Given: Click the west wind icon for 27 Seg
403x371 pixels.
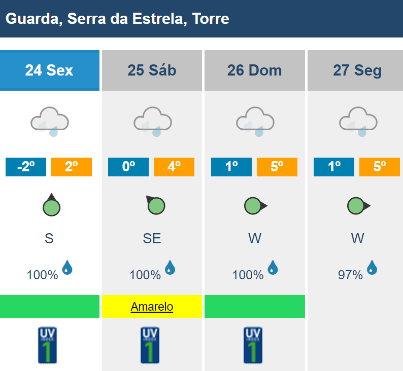Looking at the screenshot, I should click(359, 206).
